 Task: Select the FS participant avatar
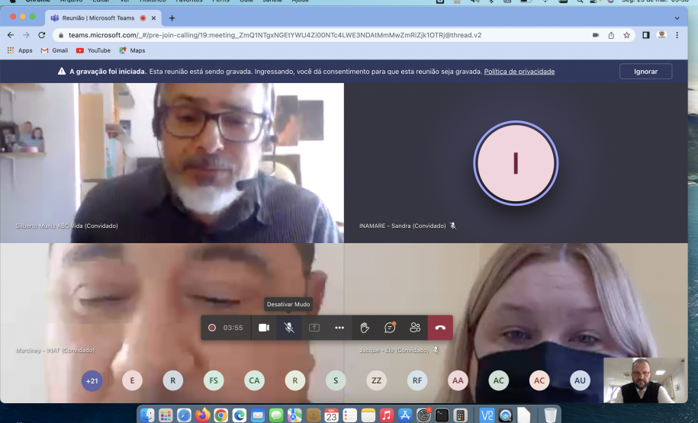[214, 380]
